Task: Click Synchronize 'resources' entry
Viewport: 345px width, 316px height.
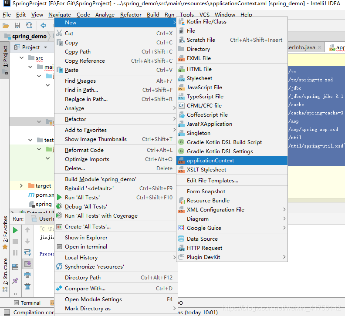Action: click(115, 267)
